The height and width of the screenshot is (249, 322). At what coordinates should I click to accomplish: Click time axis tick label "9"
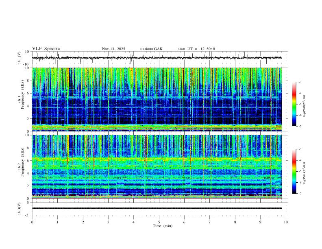(260, 222)
